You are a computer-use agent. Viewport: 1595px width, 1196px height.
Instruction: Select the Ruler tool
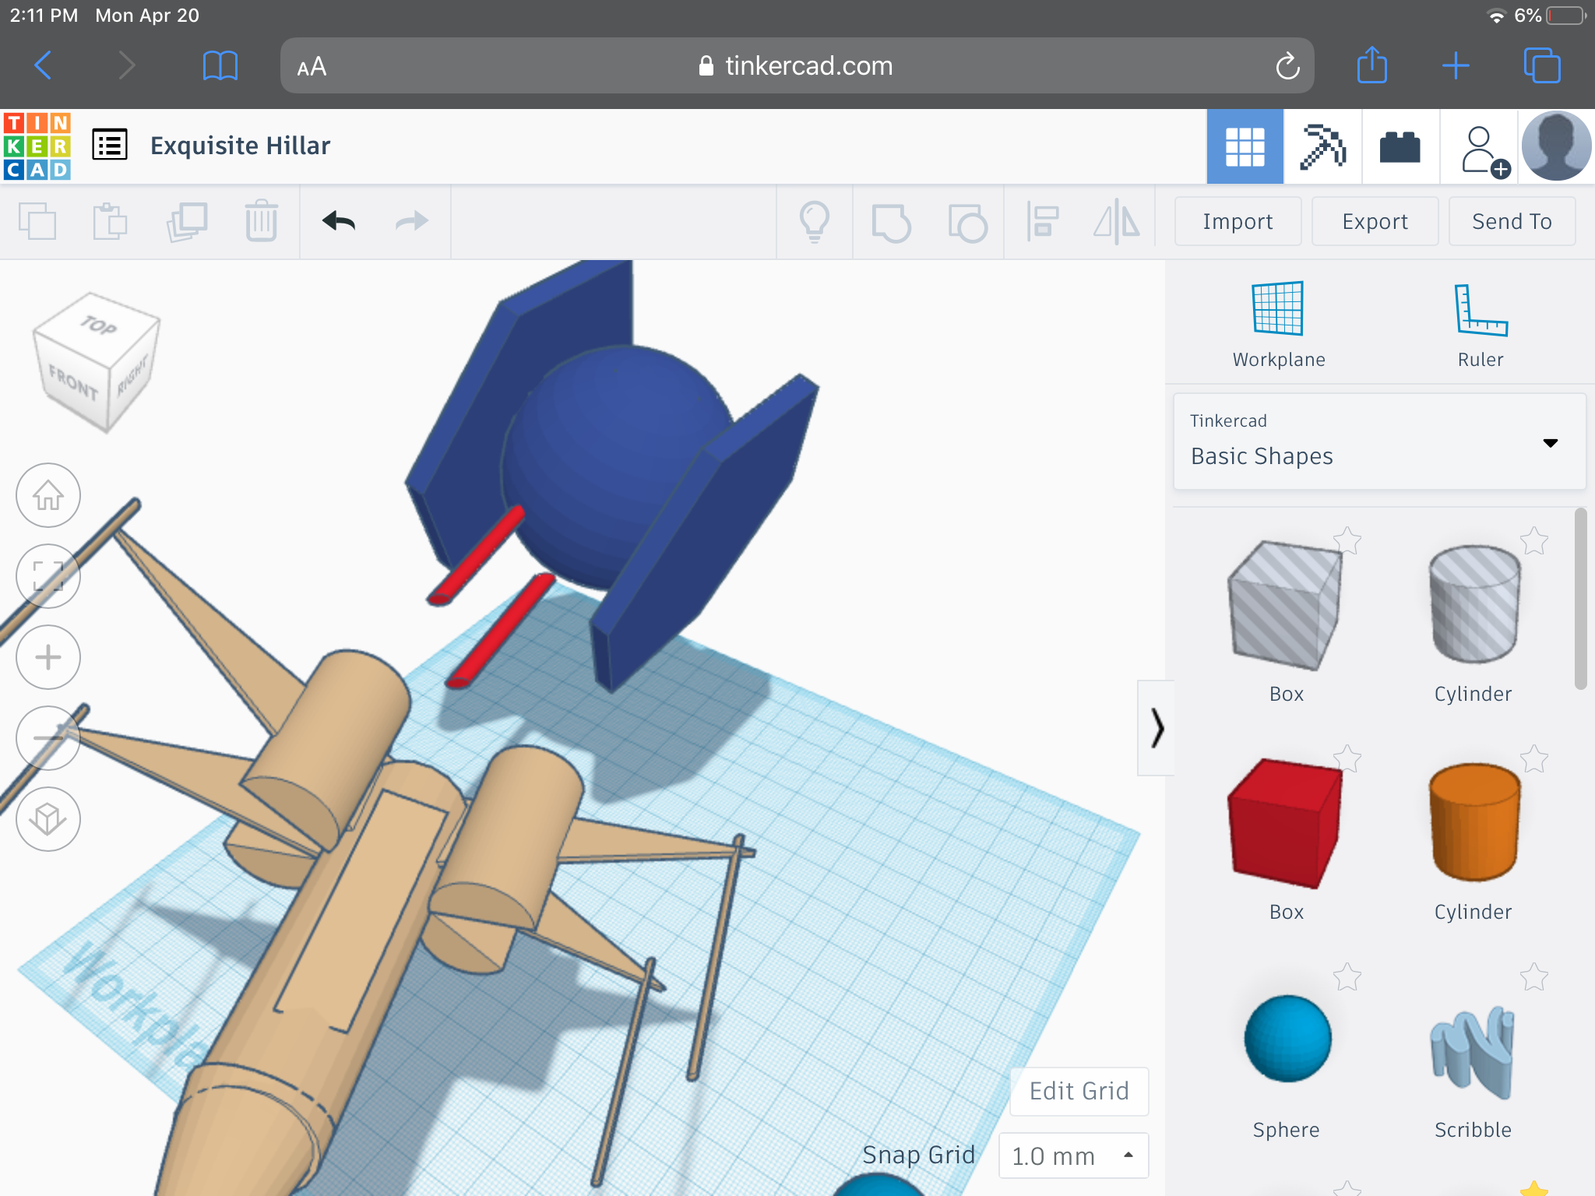(1481, 324)
